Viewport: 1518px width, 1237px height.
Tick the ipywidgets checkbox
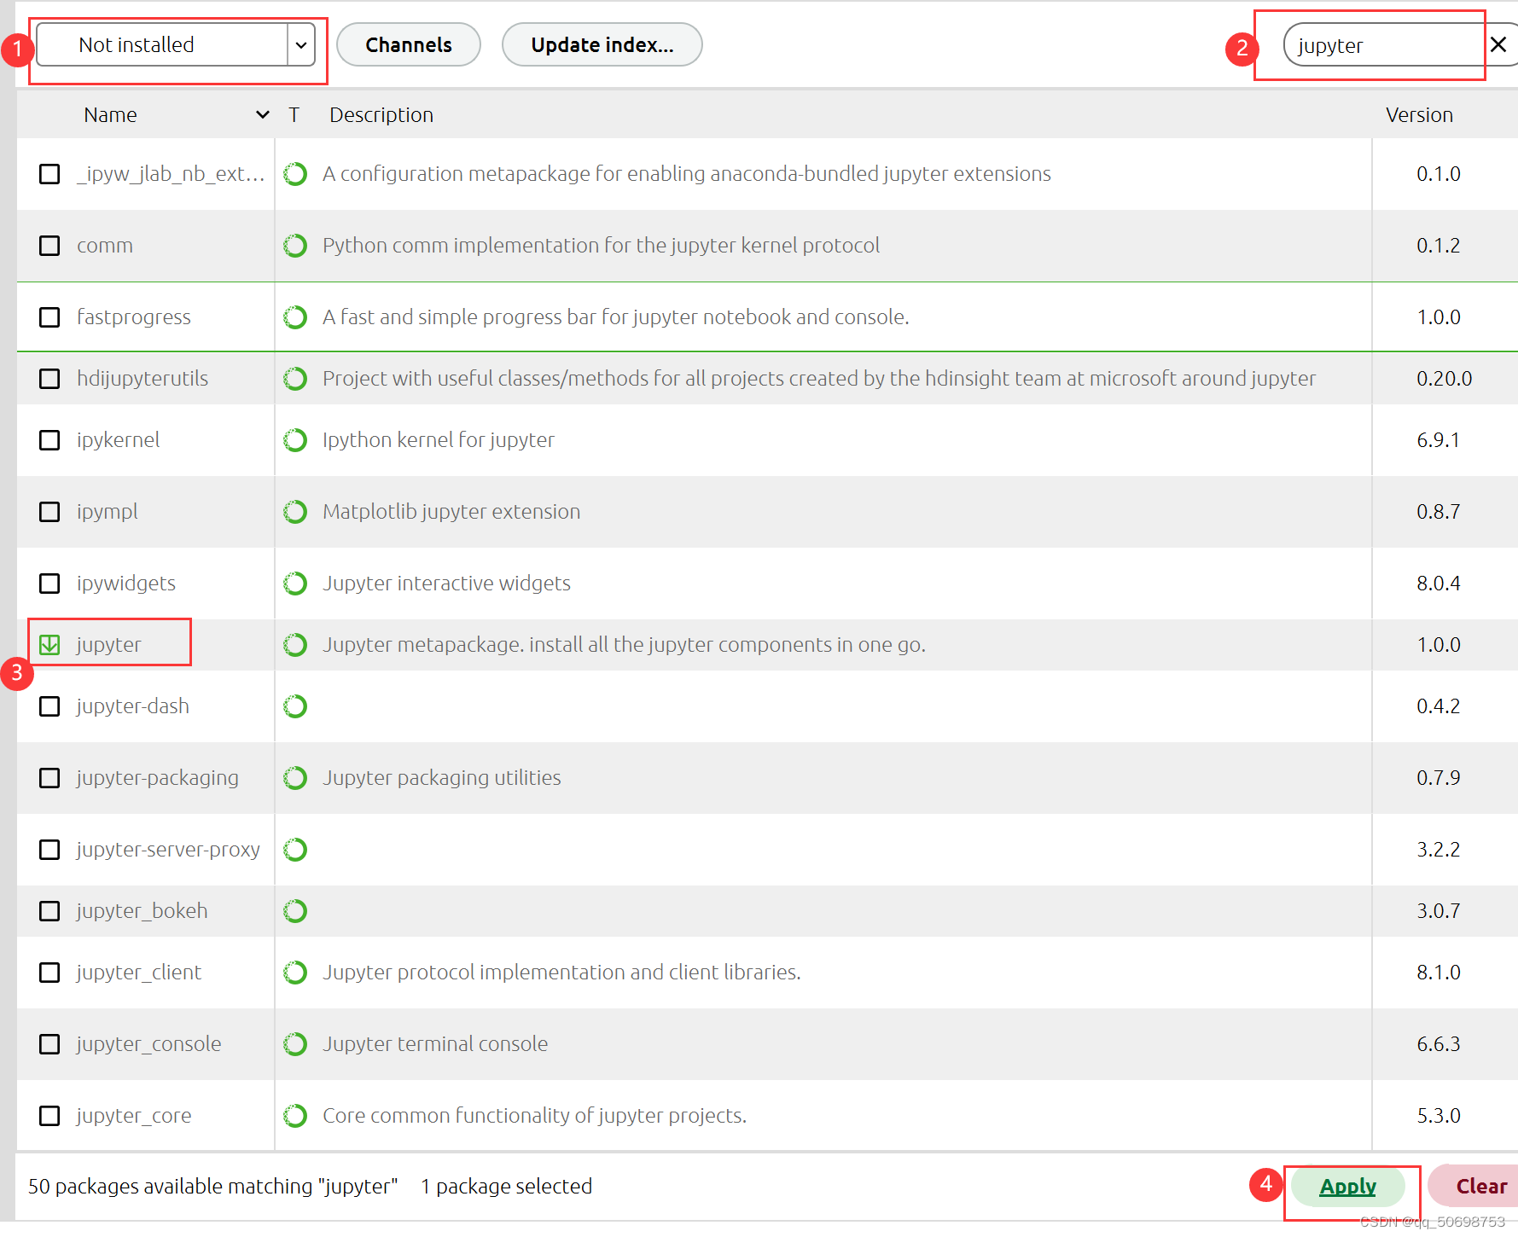[49, 584]
